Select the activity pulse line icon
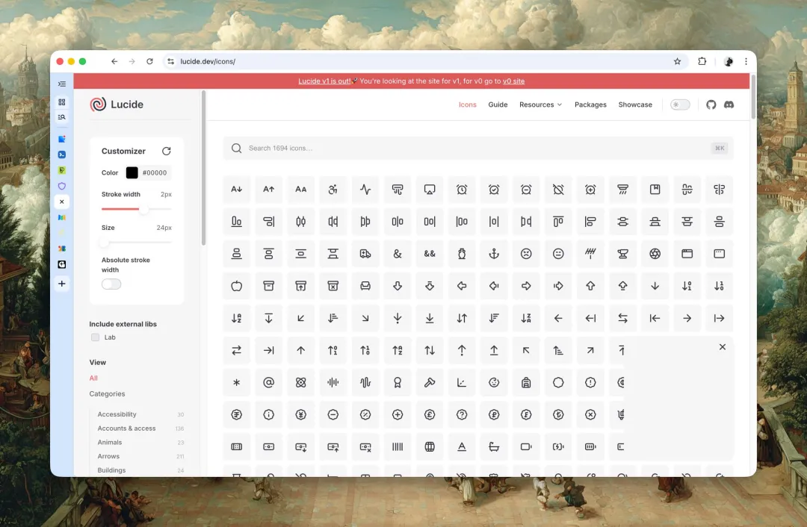807x527 pixels. point(365,190)
